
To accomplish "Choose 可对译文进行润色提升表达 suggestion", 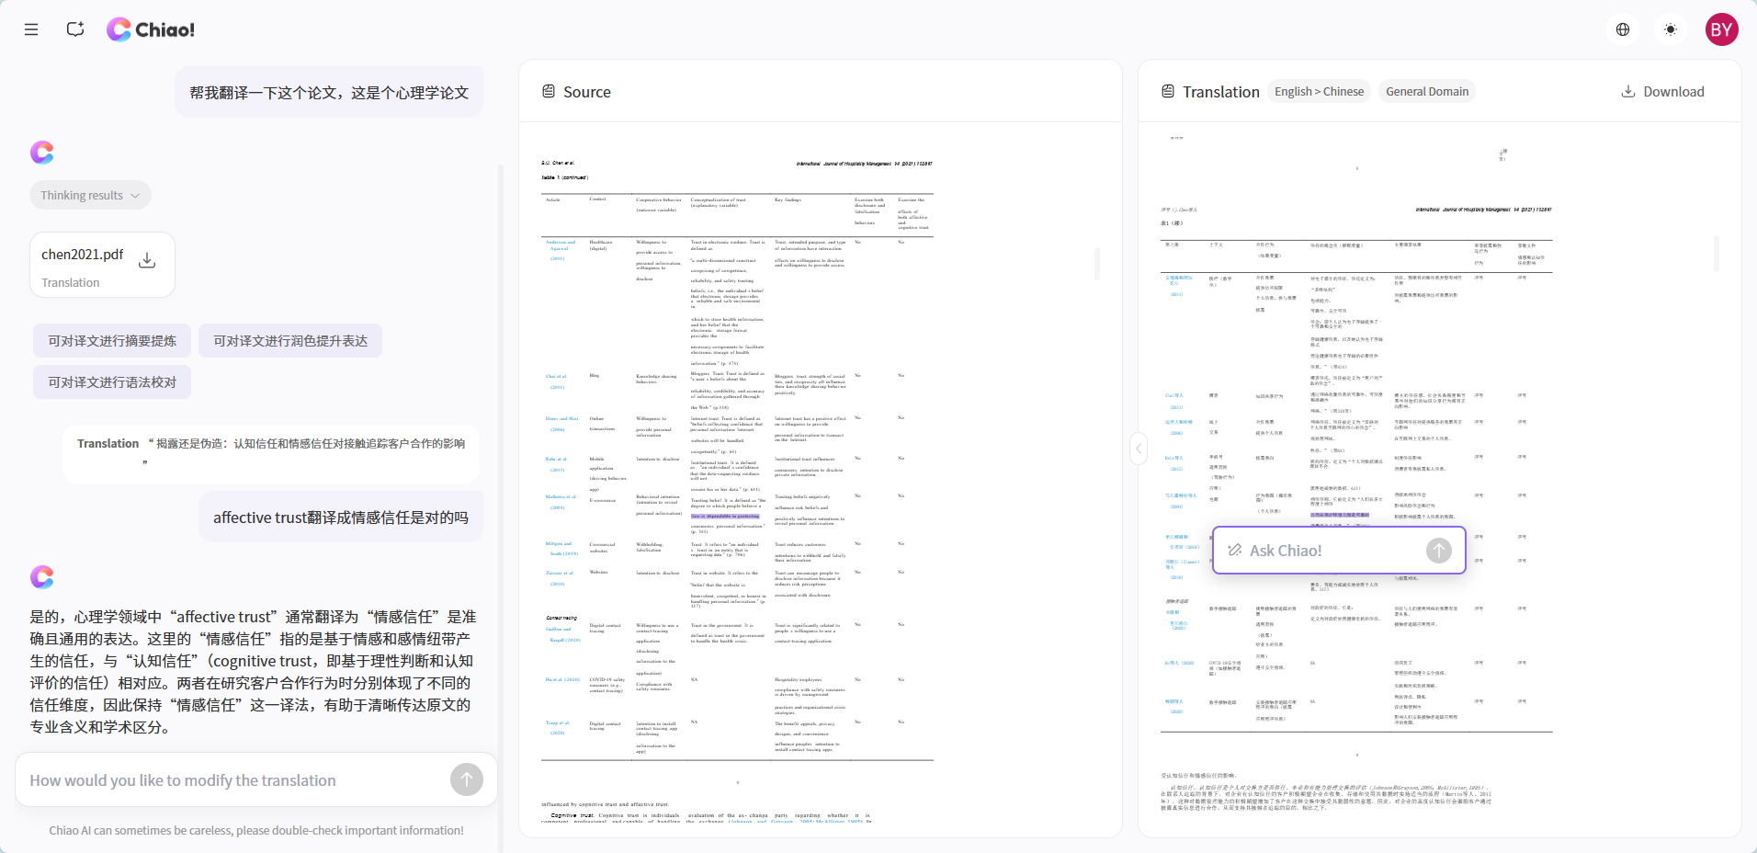I will click(290, 341).
